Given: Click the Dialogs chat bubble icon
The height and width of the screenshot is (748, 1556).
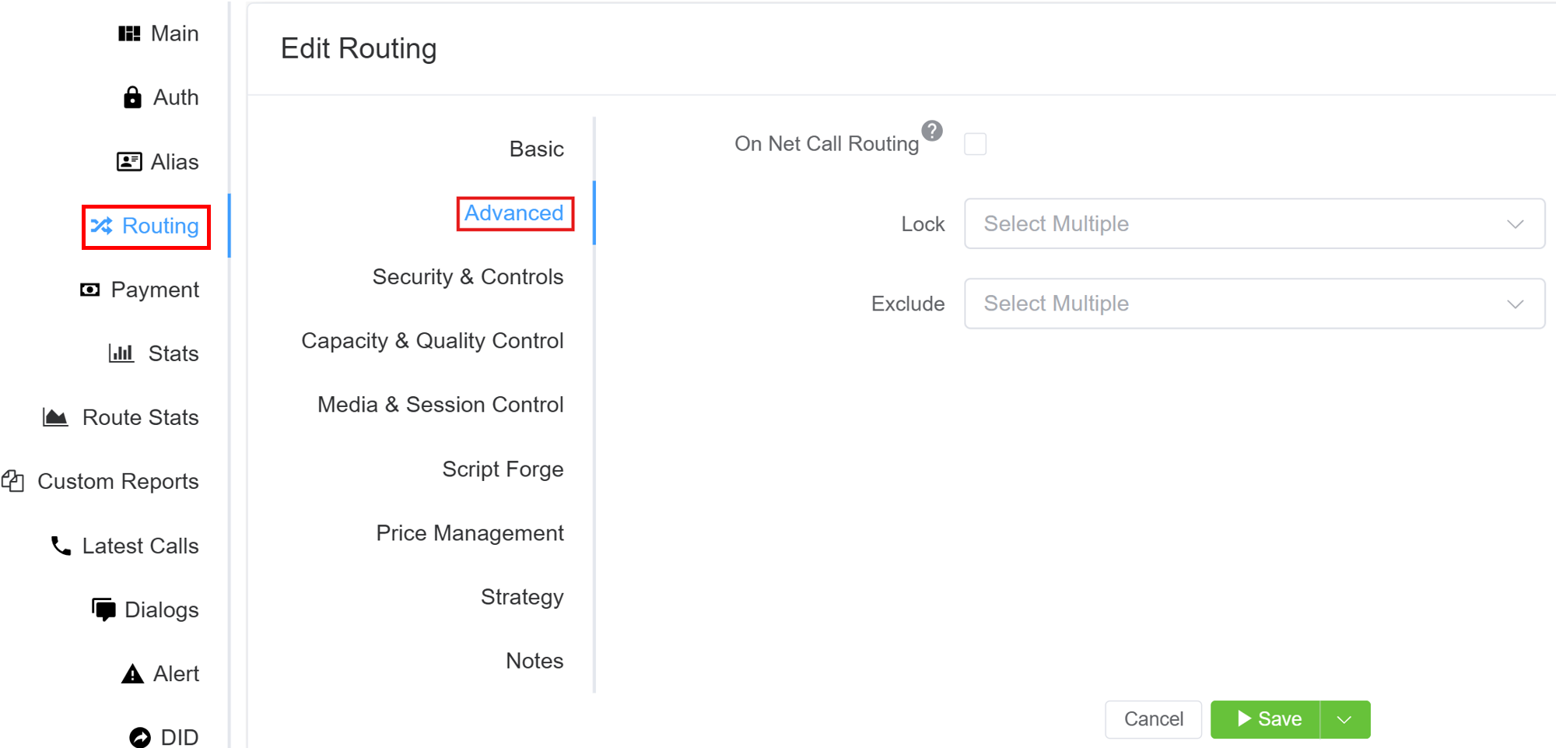Looking at the screenshot, I should [x=103, y=609].
